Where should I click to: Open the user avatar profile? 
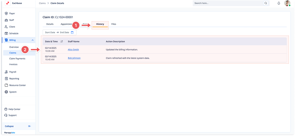coord(287,3)
